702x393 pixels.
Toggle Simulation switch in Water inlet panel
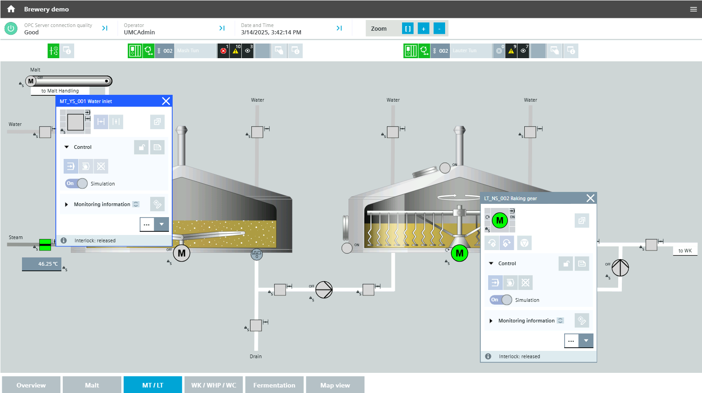click(x=76, y=184)
